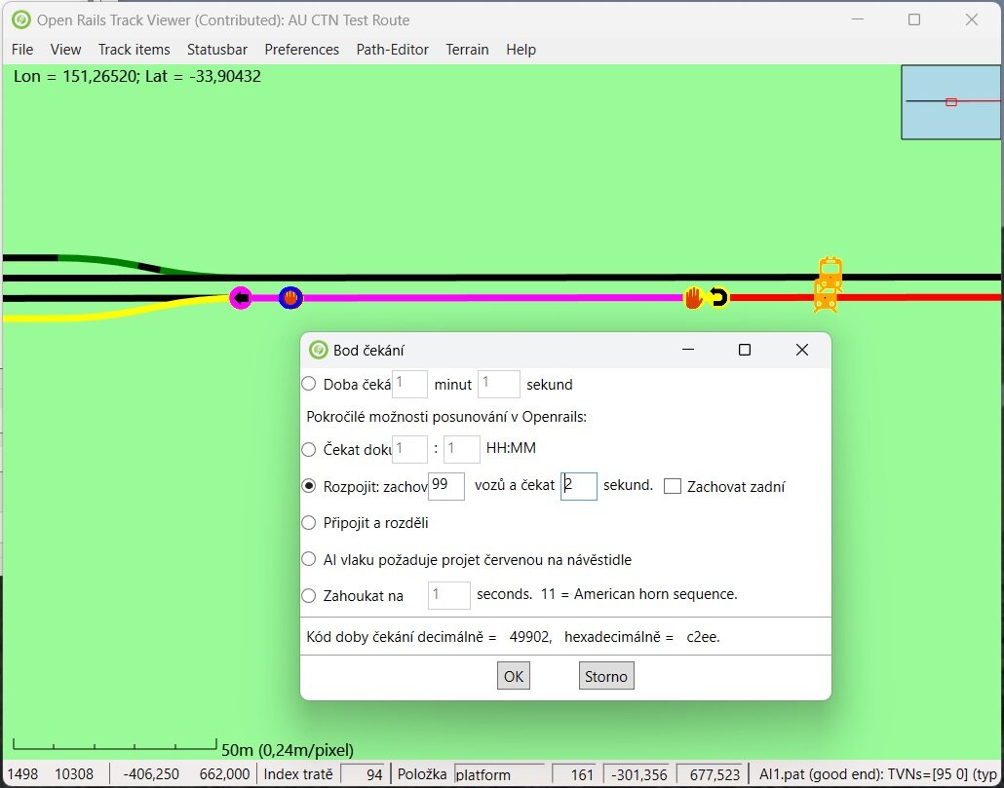Select the Zahoukat na horn option
The height and width of the screenshot is (788, 1004).
(x=309, y=596)
